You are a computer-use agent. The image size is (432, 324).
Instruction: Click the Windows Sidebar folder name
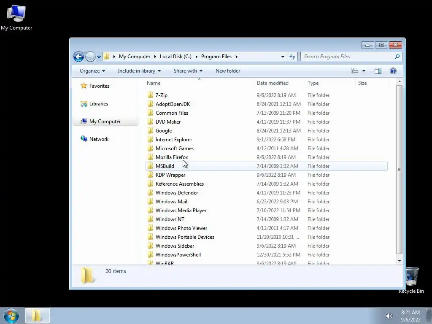(x=175, y=246)
